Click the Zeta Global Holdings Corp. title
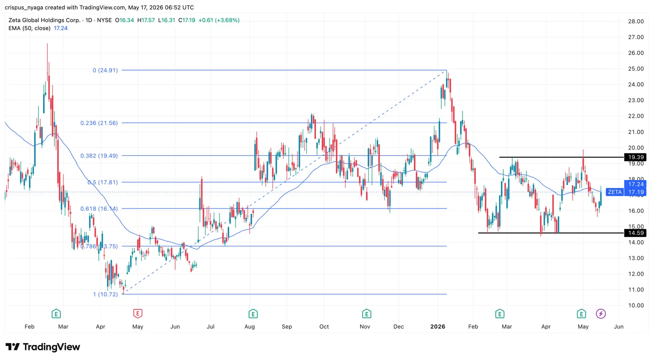This screenshot has height=361, width=653. (x=44, y=20)
